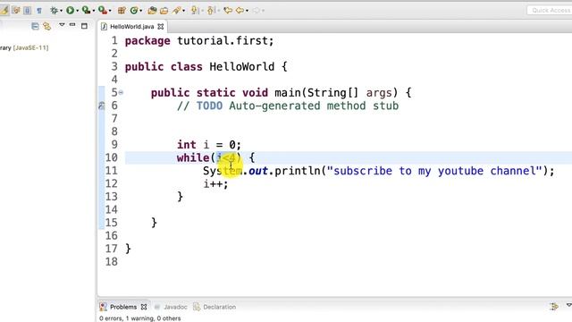Toggle Link with Editor in Package Explorer
This screenshot has height=322, width=572.
[x=46, y=26]
